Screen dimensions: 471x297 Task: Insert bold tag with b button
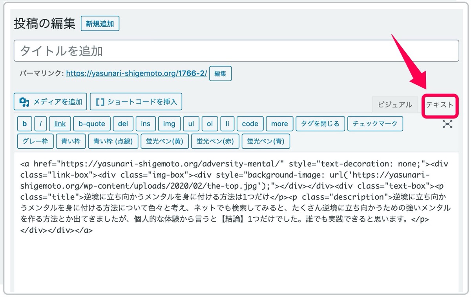pos(25,124)
